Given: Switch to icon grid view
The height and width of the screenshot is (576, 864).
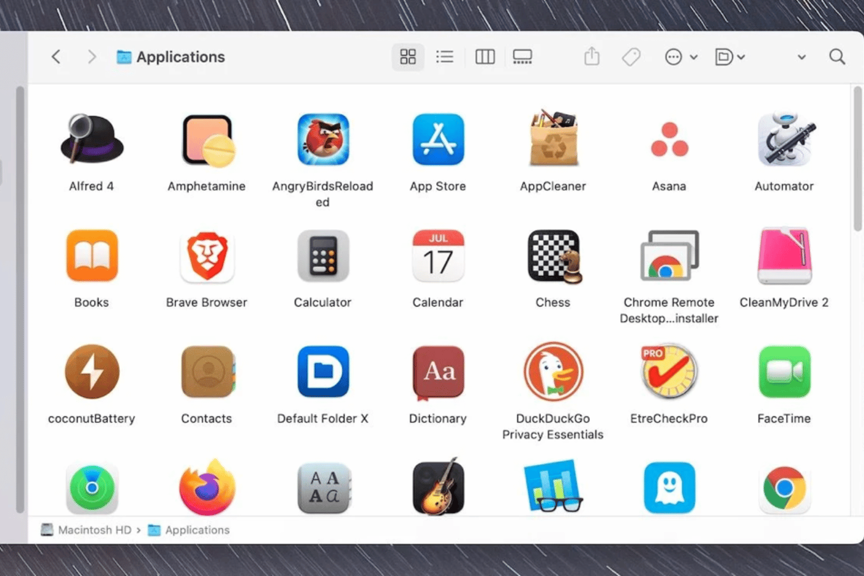Looking at the screenshot, I should point(408,56).
